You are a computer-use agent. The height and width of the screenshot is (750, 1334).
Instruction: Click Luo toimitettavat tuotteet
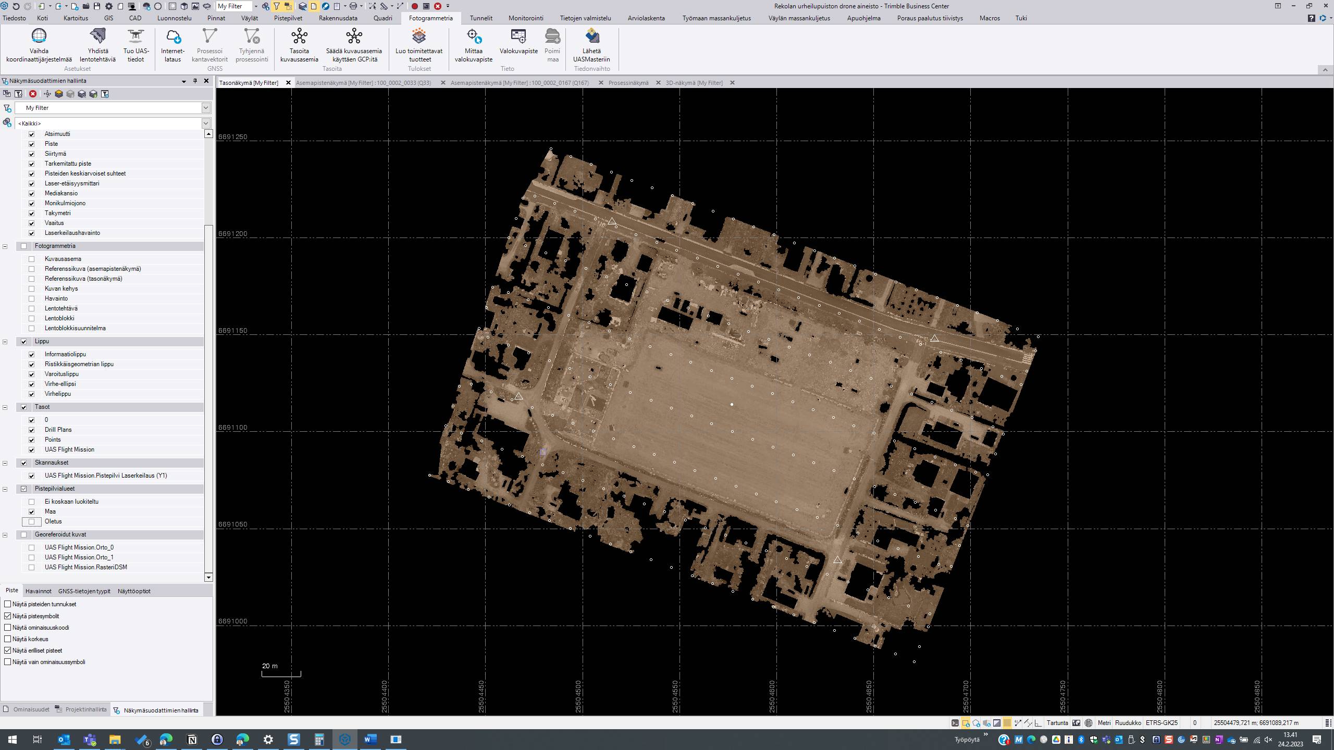(x=419, y=45)
